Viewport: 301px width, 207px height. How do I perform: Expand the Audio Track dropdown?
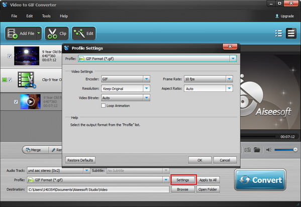point(86,170)
